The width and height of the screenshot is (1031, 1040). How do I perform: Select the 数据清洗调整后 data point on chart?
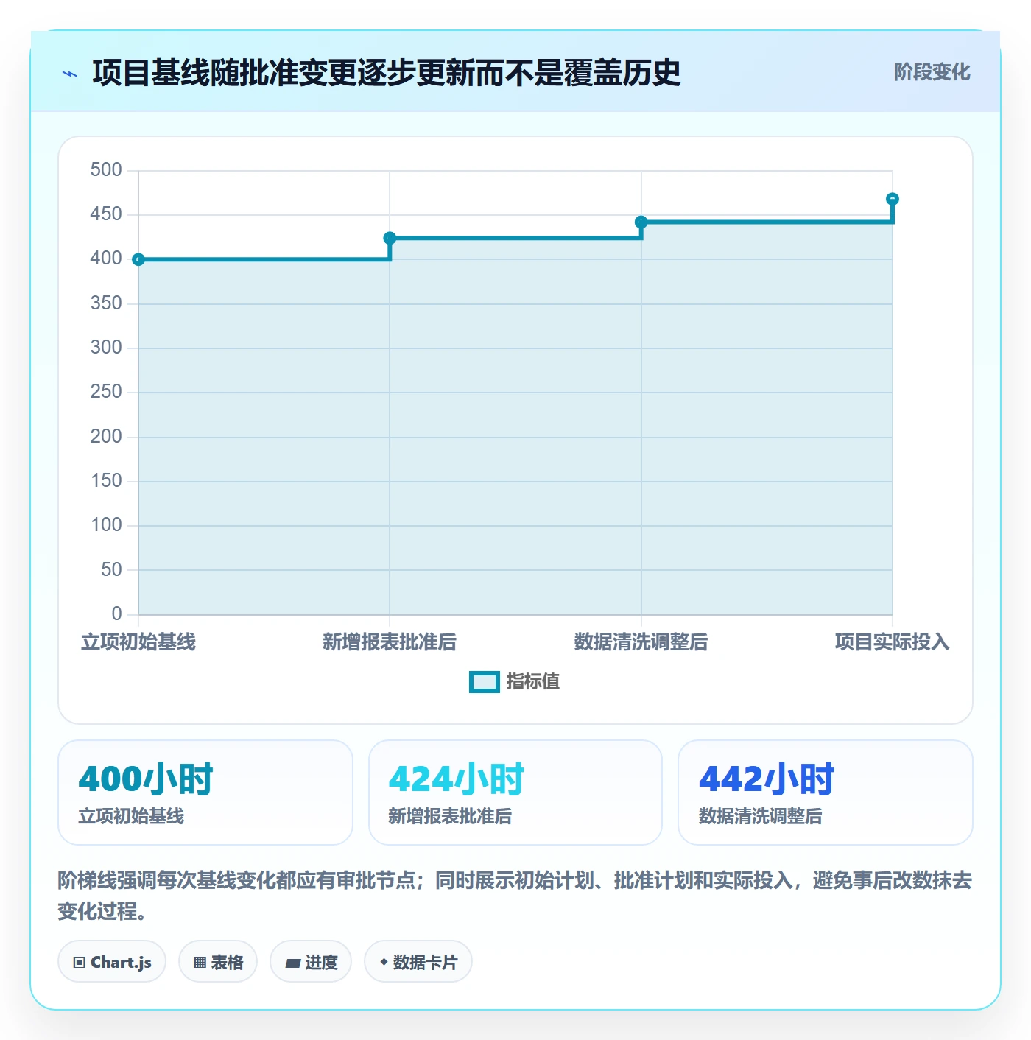pyautogui.click(x=641, y=222)
